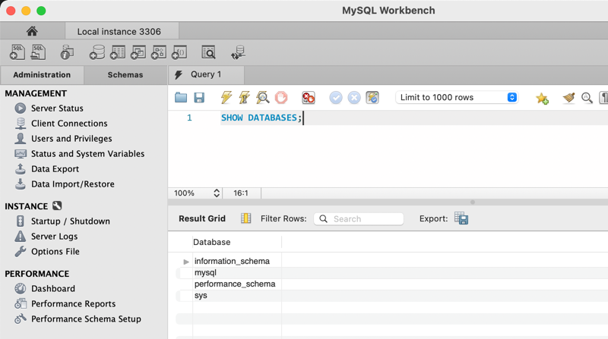Run Explain on the current statement
The height and width of the screenshot is (339, 608).
262,98
